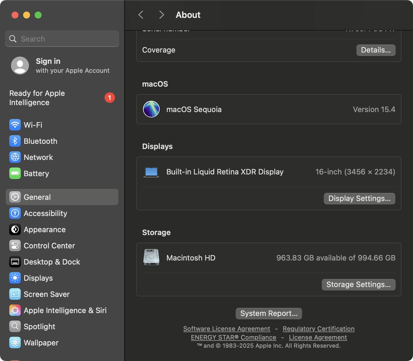
Task: Click the Built-in display laptop icon
Action: (x=151, y=172)
